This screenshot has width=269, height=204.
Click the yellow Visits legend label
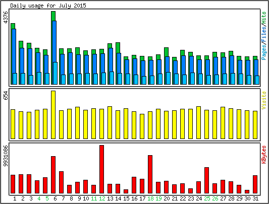coord(264,100)
